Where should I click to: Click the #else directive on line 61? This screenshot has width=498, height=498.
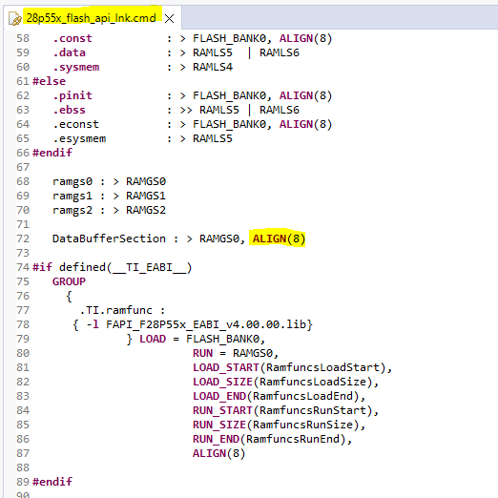pos(49,81)
